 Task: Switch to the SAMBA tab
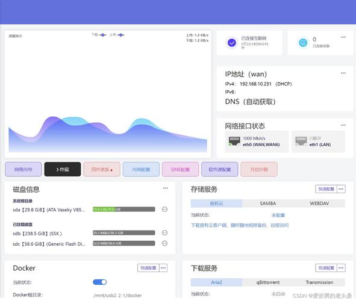coord(268,203)
